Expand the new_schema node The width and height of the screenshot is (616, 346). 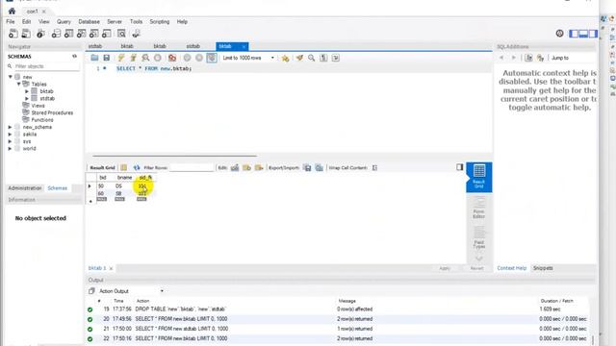(10, 127)
